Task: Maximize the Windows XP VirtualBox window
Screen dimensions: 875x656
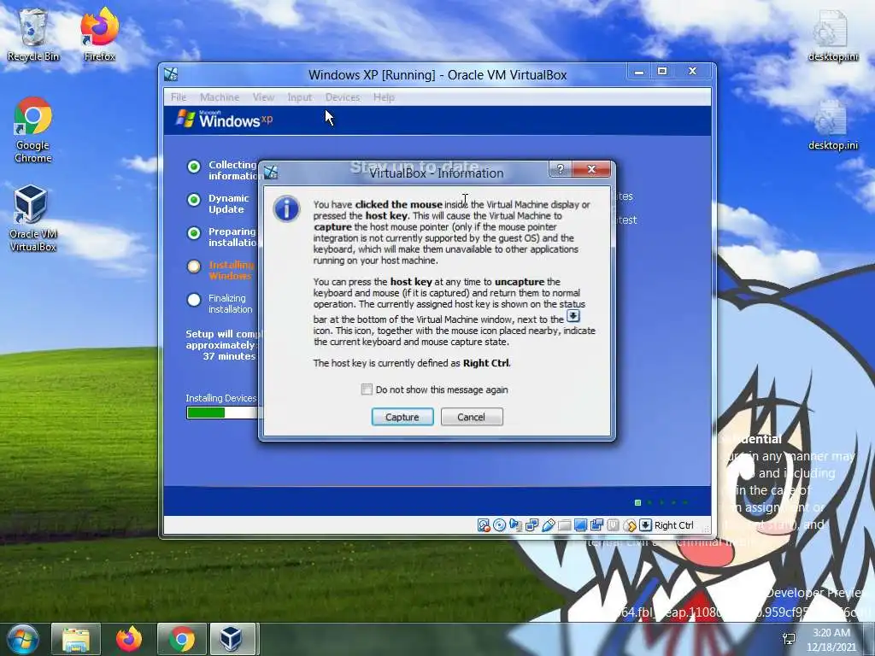Action: (662, 72)
